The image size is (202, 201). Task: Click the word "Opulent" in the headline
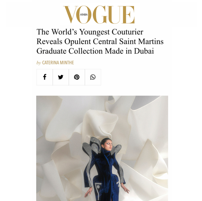pyautogui.click(x=78, y=42)
